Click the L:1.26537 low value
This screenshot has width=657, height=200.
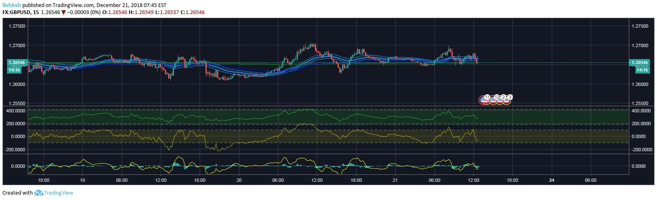point(167,12)
